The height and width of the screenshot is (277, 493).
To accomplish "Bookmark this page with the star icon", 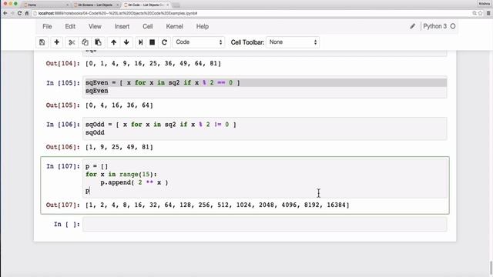I will (x=481, y=13).
